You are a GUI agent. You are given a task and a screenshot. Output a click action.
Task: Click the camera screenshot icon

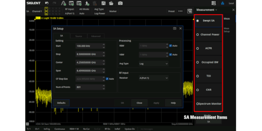pyautogui.click(x=120, y=3)
